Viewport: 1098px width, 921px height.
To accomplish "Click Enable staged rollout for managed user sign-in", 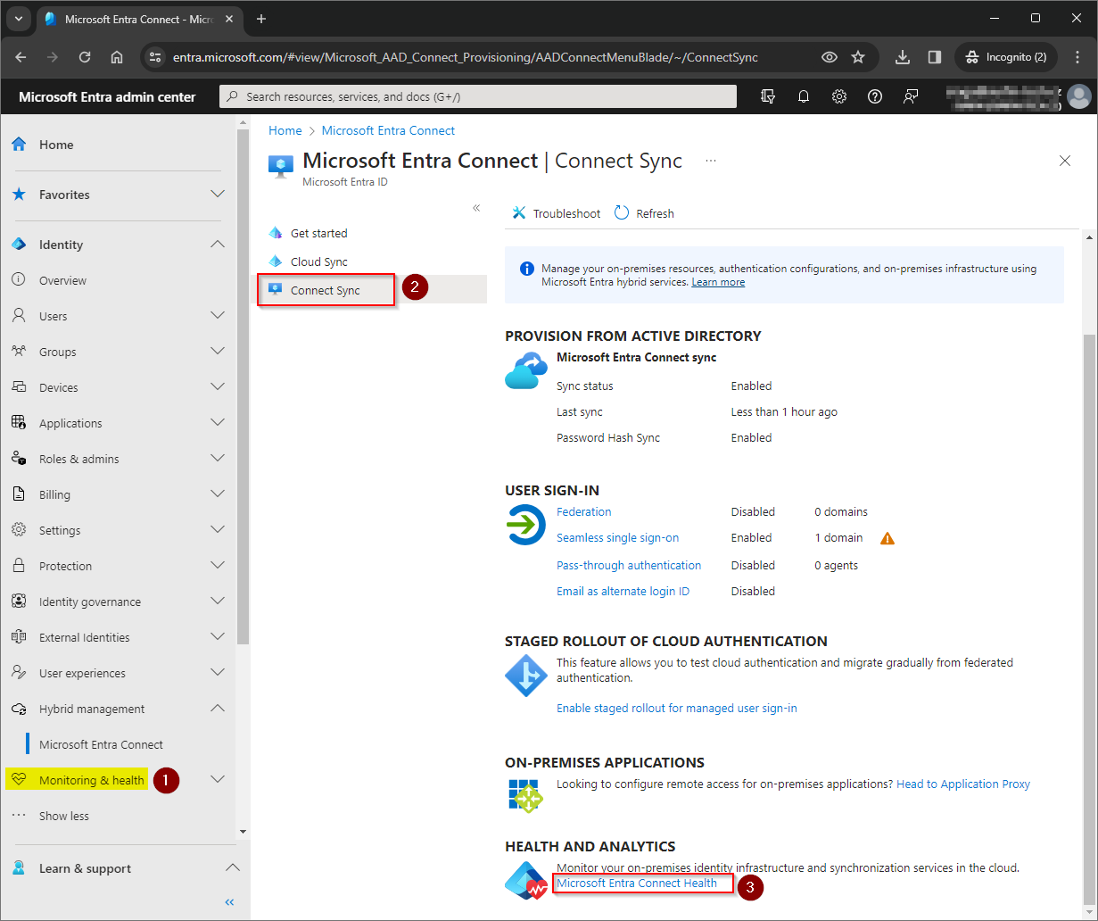I will click(677, 708).
